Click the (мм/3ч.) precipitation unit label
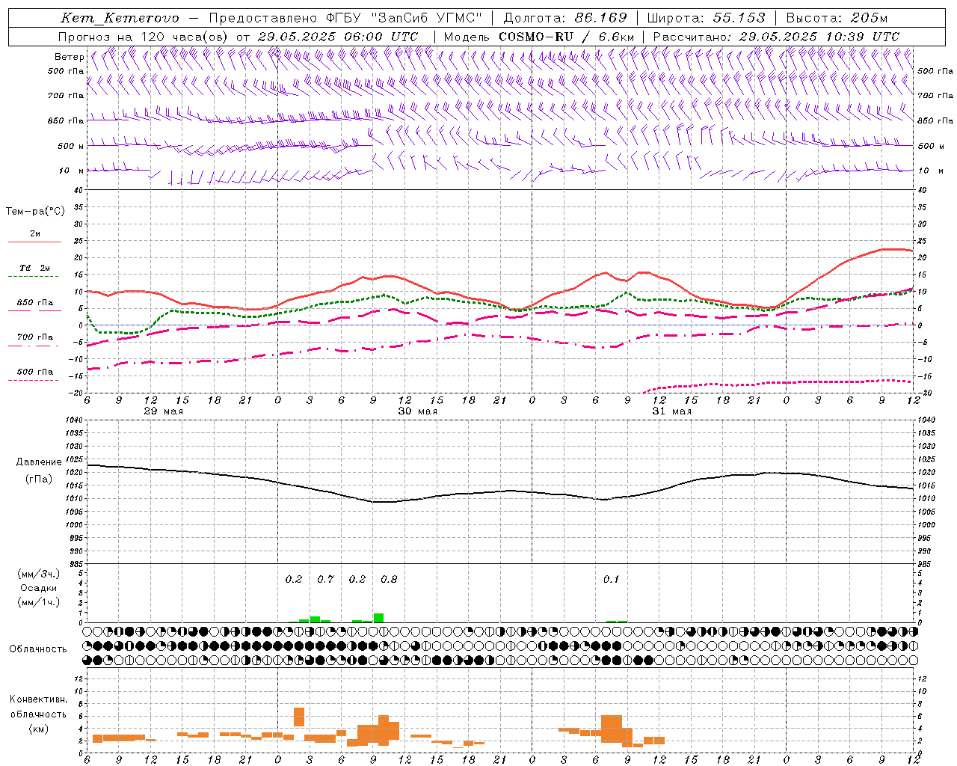Image resolution: width=957 pixels, height=766 pixels. 39,574
